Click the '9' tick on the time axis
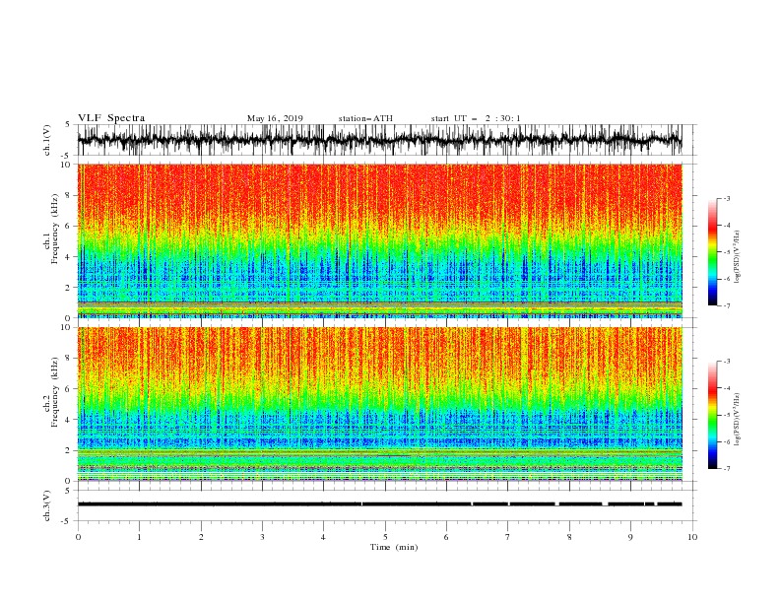This screenshot has width=780, height=603. click(630, 537)
